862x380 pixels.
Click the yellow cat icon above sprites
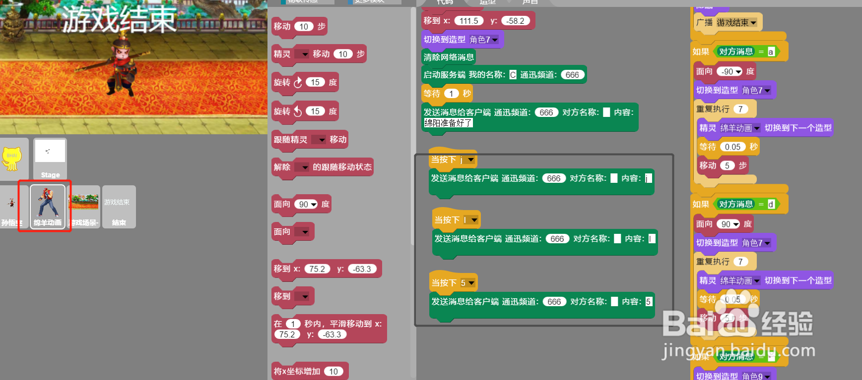pos(11,159)
